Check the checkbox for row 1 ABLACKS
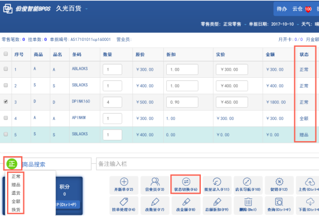This screenshot has width=319, height=216. click(6, 68)
